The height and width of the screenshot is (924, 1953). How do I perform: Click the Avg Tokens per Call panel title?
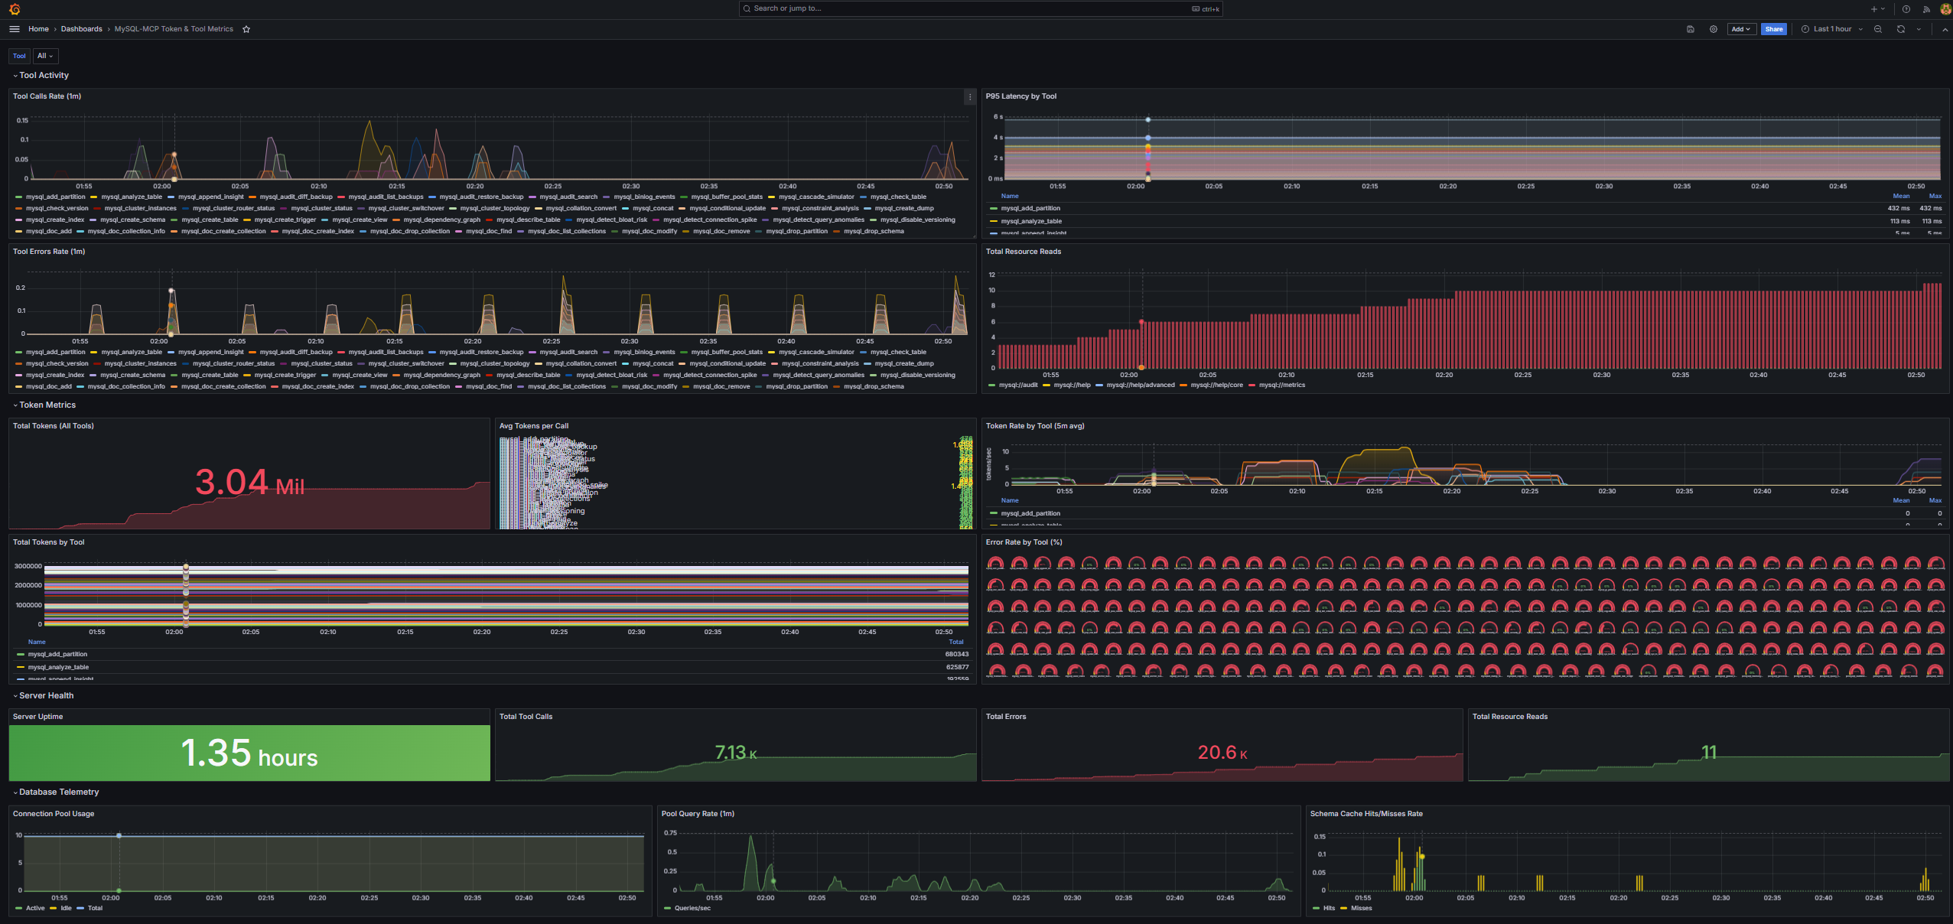(x=534, y=426)
